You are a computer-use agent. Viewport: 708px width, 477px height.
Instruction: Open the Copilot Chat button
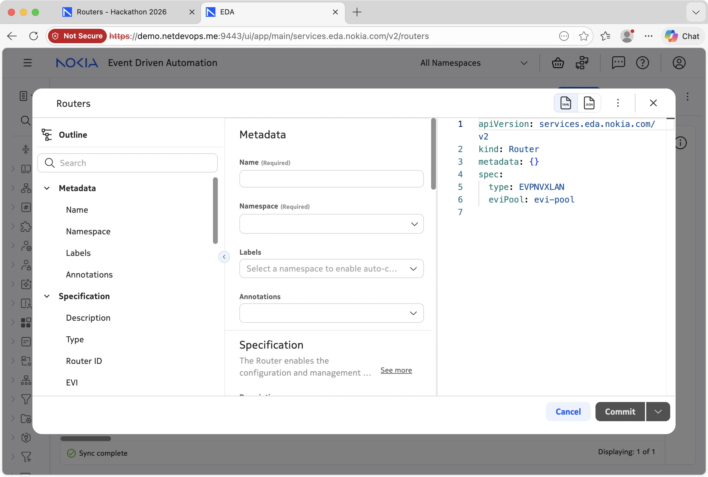point(682,36)
